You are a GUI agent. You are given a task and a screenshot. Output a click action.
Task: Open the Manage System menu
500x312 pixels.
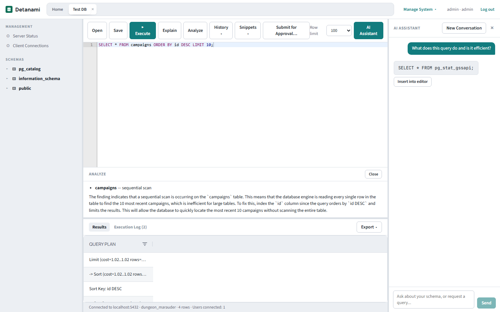coord(420,9)
